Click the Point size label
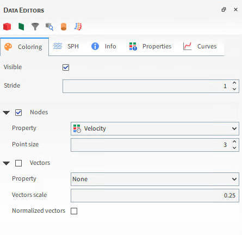Viewport: 242px width, 235px height. 26,144
